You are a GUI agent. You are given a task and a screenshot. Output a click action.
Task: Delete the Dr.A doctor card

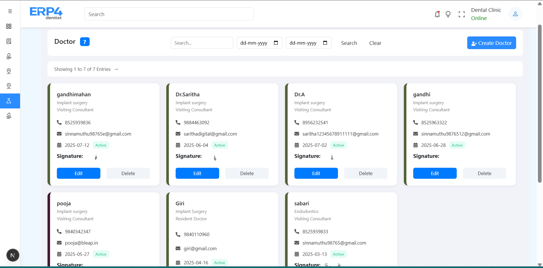(x=366, y=173)
